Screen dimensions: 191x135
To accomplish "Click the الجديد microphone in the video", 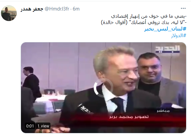I will click(85, 109).
